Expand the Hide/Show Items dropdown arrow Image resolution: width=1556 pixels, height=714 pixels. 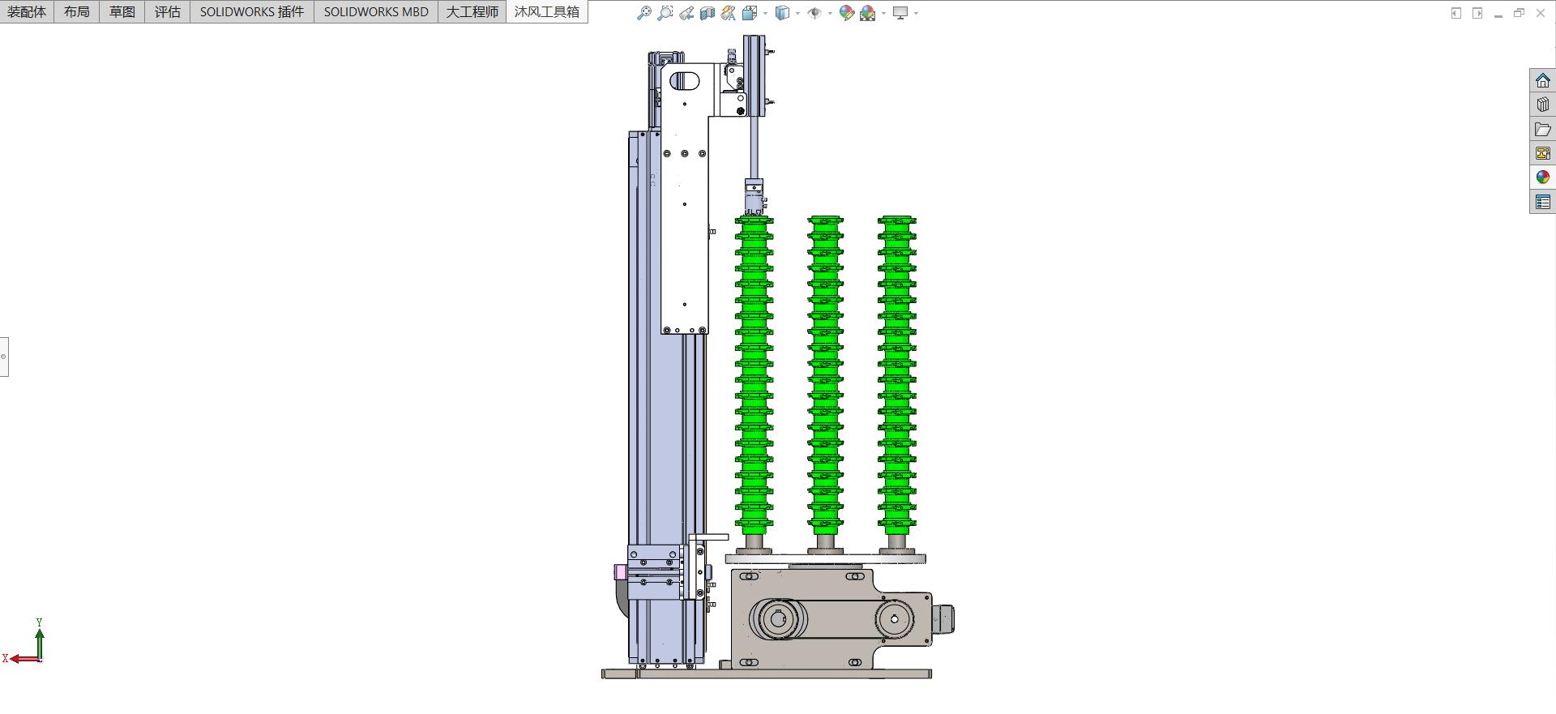(x=830, y=13)
